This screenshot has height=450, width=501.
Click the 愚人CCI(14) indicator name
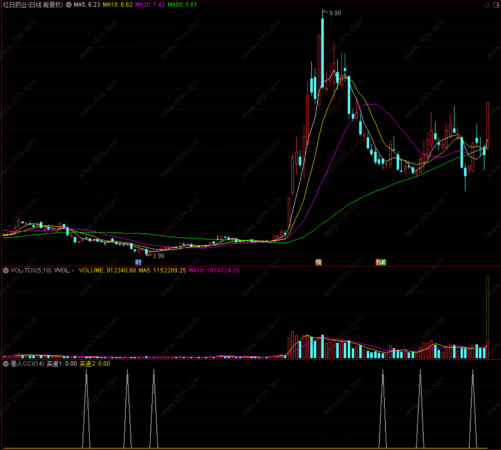27,364
